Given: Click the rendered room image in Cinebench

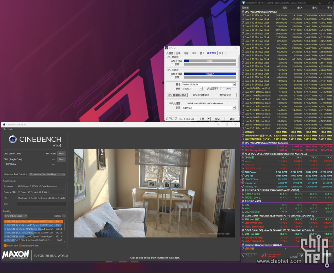Looking at the screenshot, I should (155, 193).
